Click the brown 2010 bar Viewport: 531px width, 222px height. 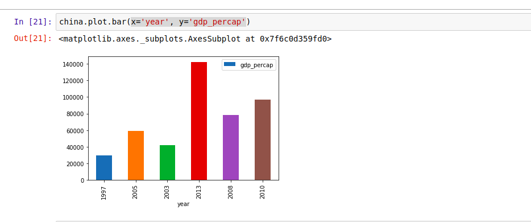(x=263, y=140)
